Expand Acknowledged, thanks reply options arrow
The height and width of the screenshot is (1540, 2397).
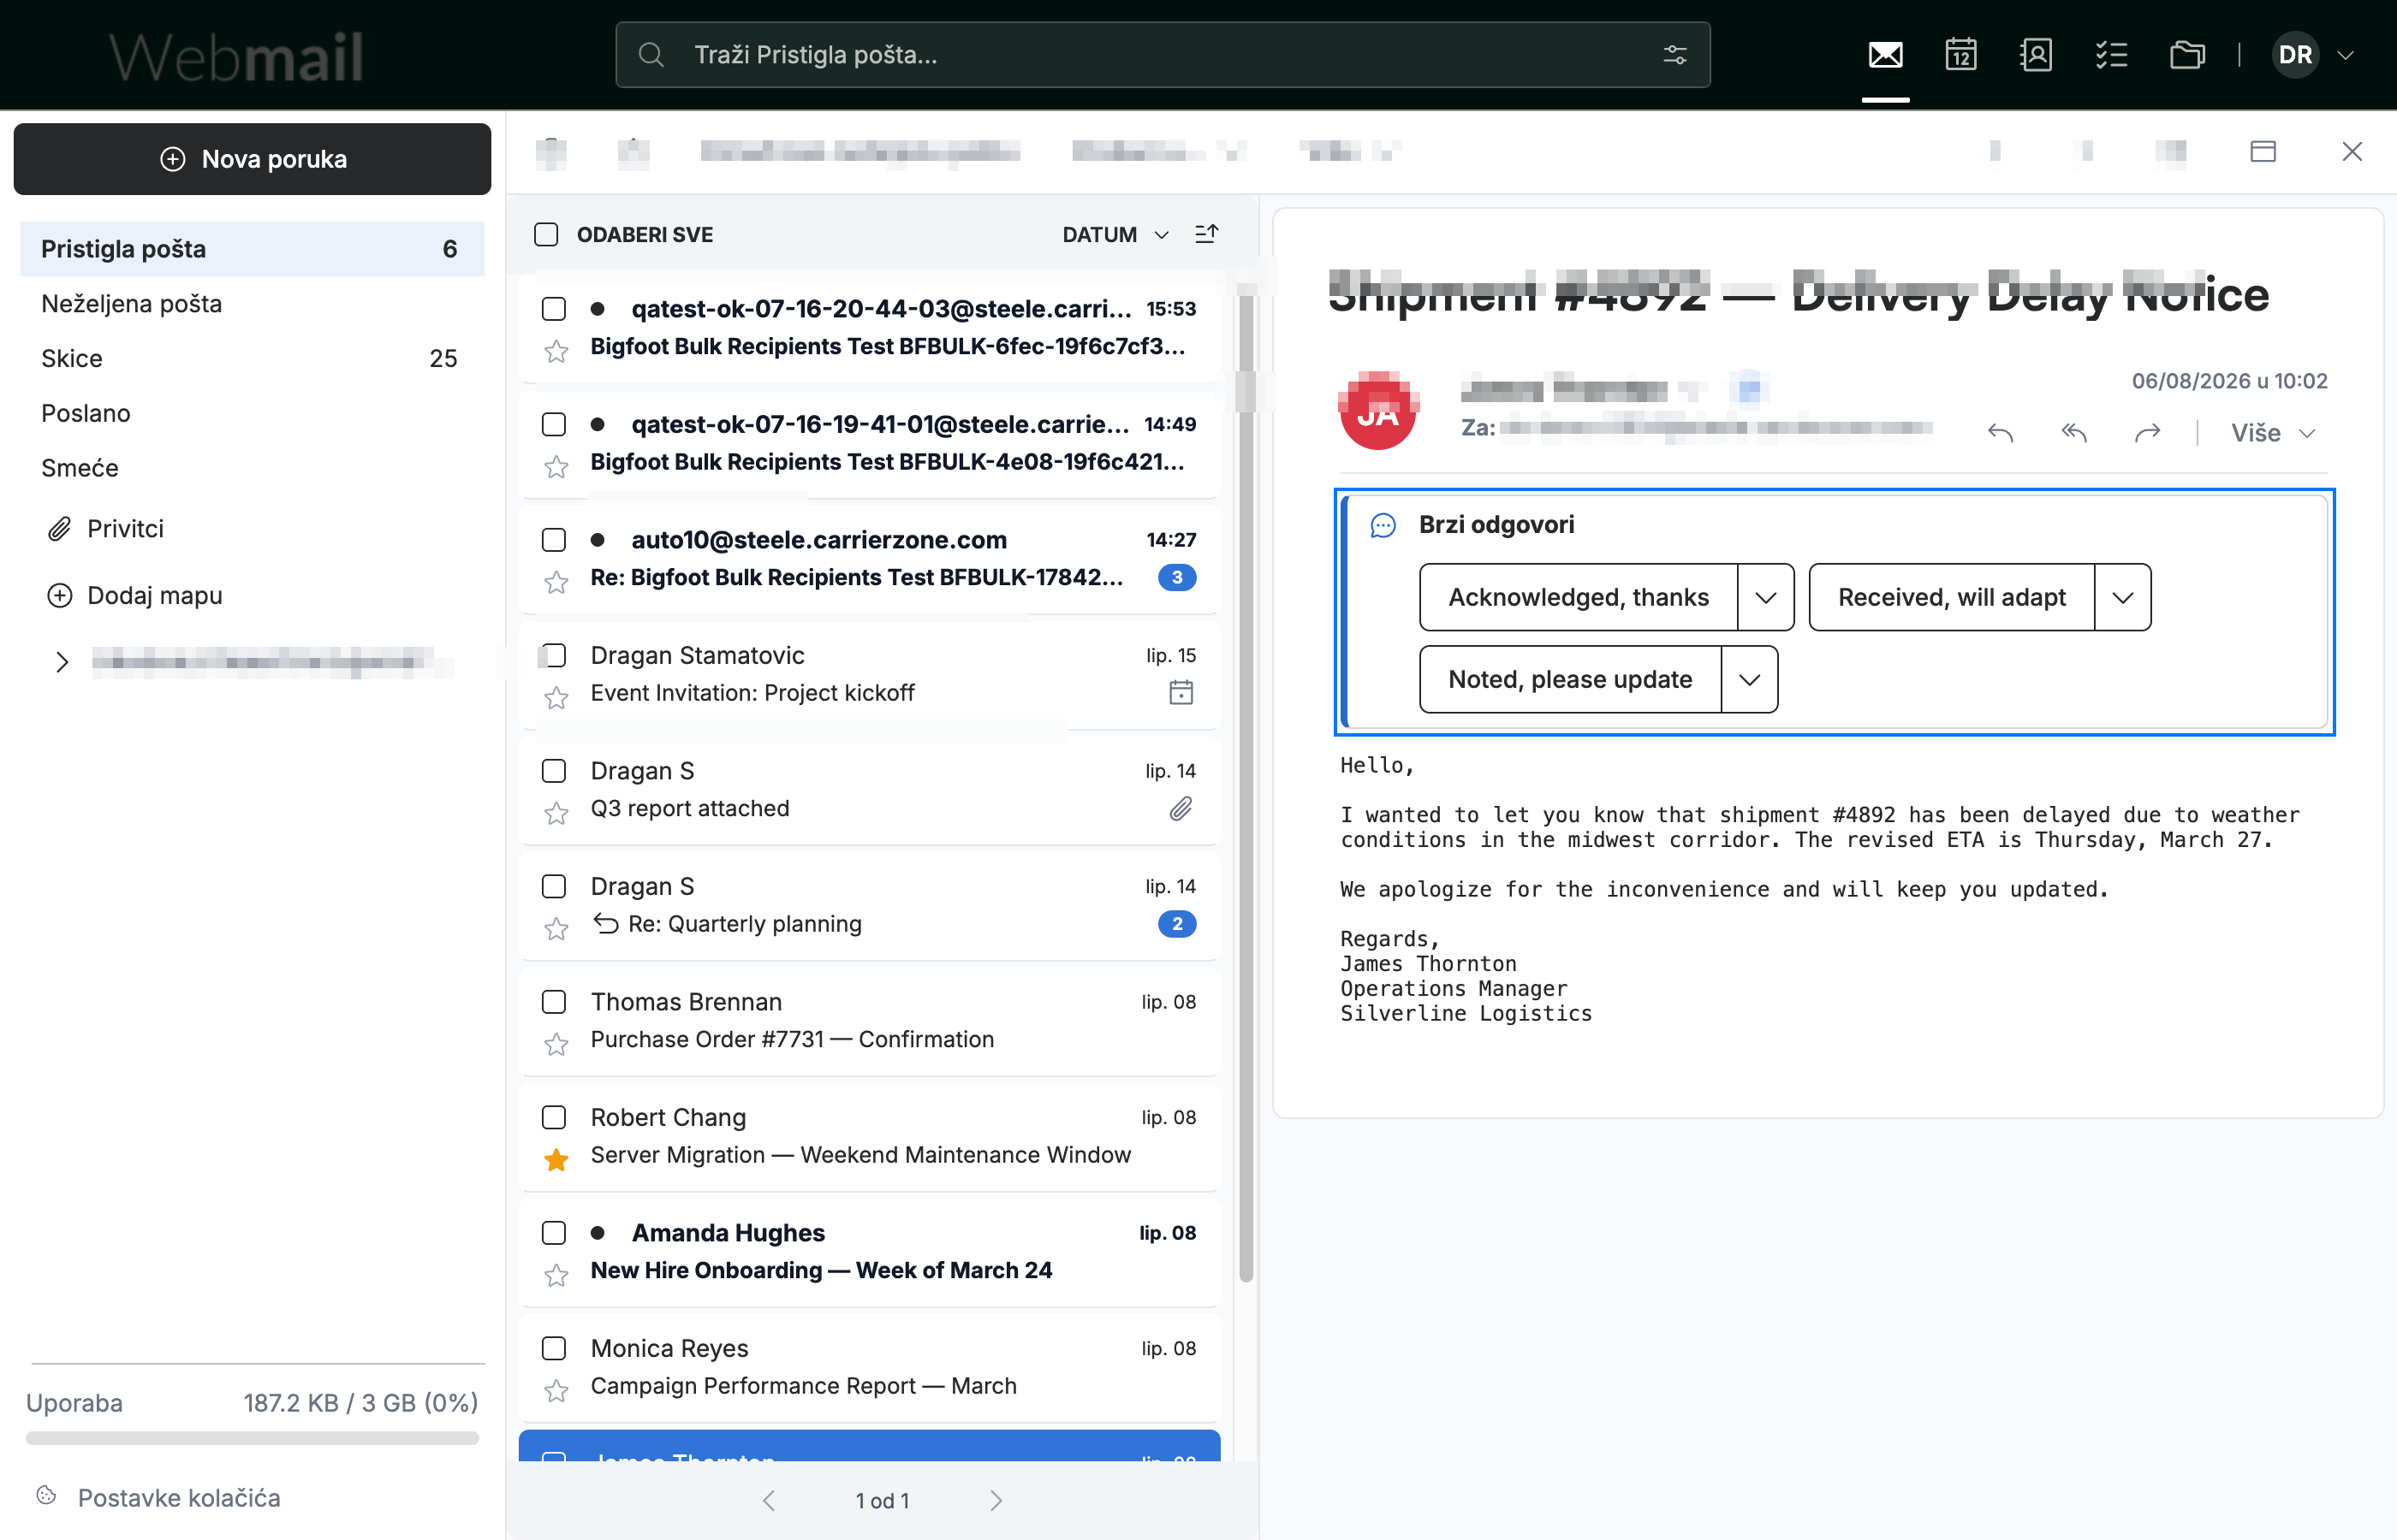(x=1764, y=597)
